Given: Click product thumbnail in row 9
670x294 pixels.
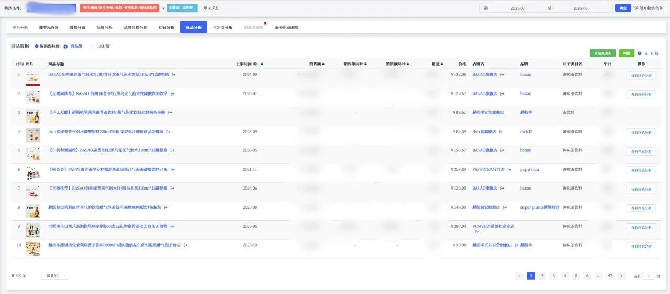Looking at the screenshot, I should (x=32, y=230).
